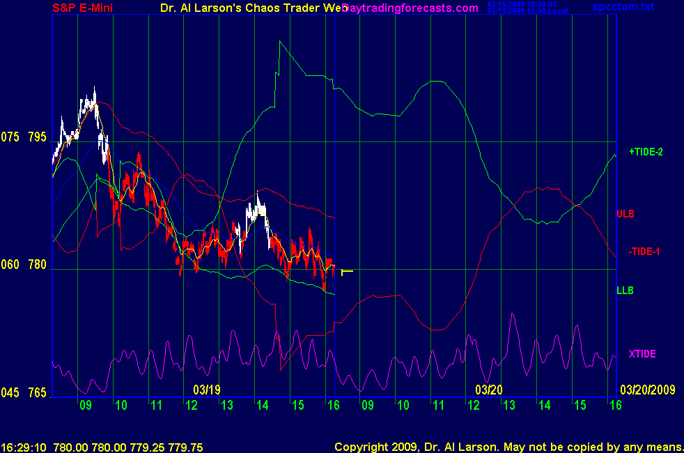Click the yellow current price marker
This screenshot has width=684, height=453.
pos(347,272)
